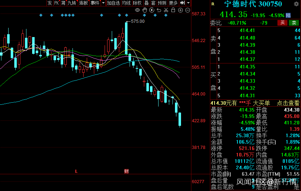301x191 pixels.
Task: Click the 开盘 value 434.30
Action: [292, 110]
